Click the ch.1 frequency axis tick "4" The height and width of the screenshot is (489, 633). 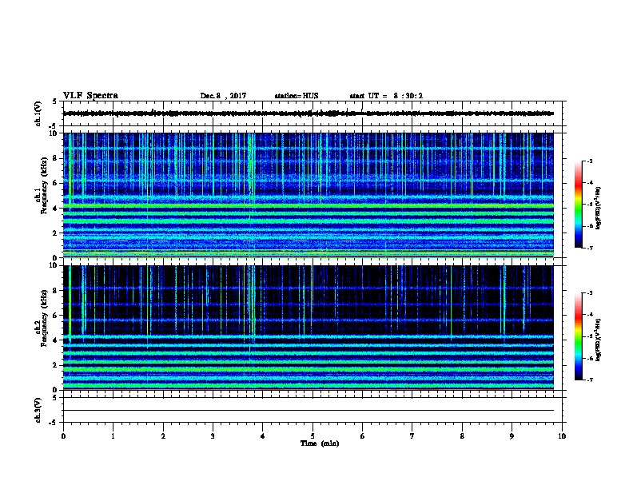[x=55, y=209]
